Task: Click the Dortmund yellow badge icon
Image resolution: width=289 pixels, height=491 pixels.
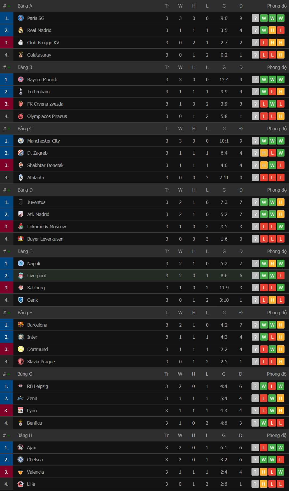Action: pyautogui.click(x=21, y=349)
